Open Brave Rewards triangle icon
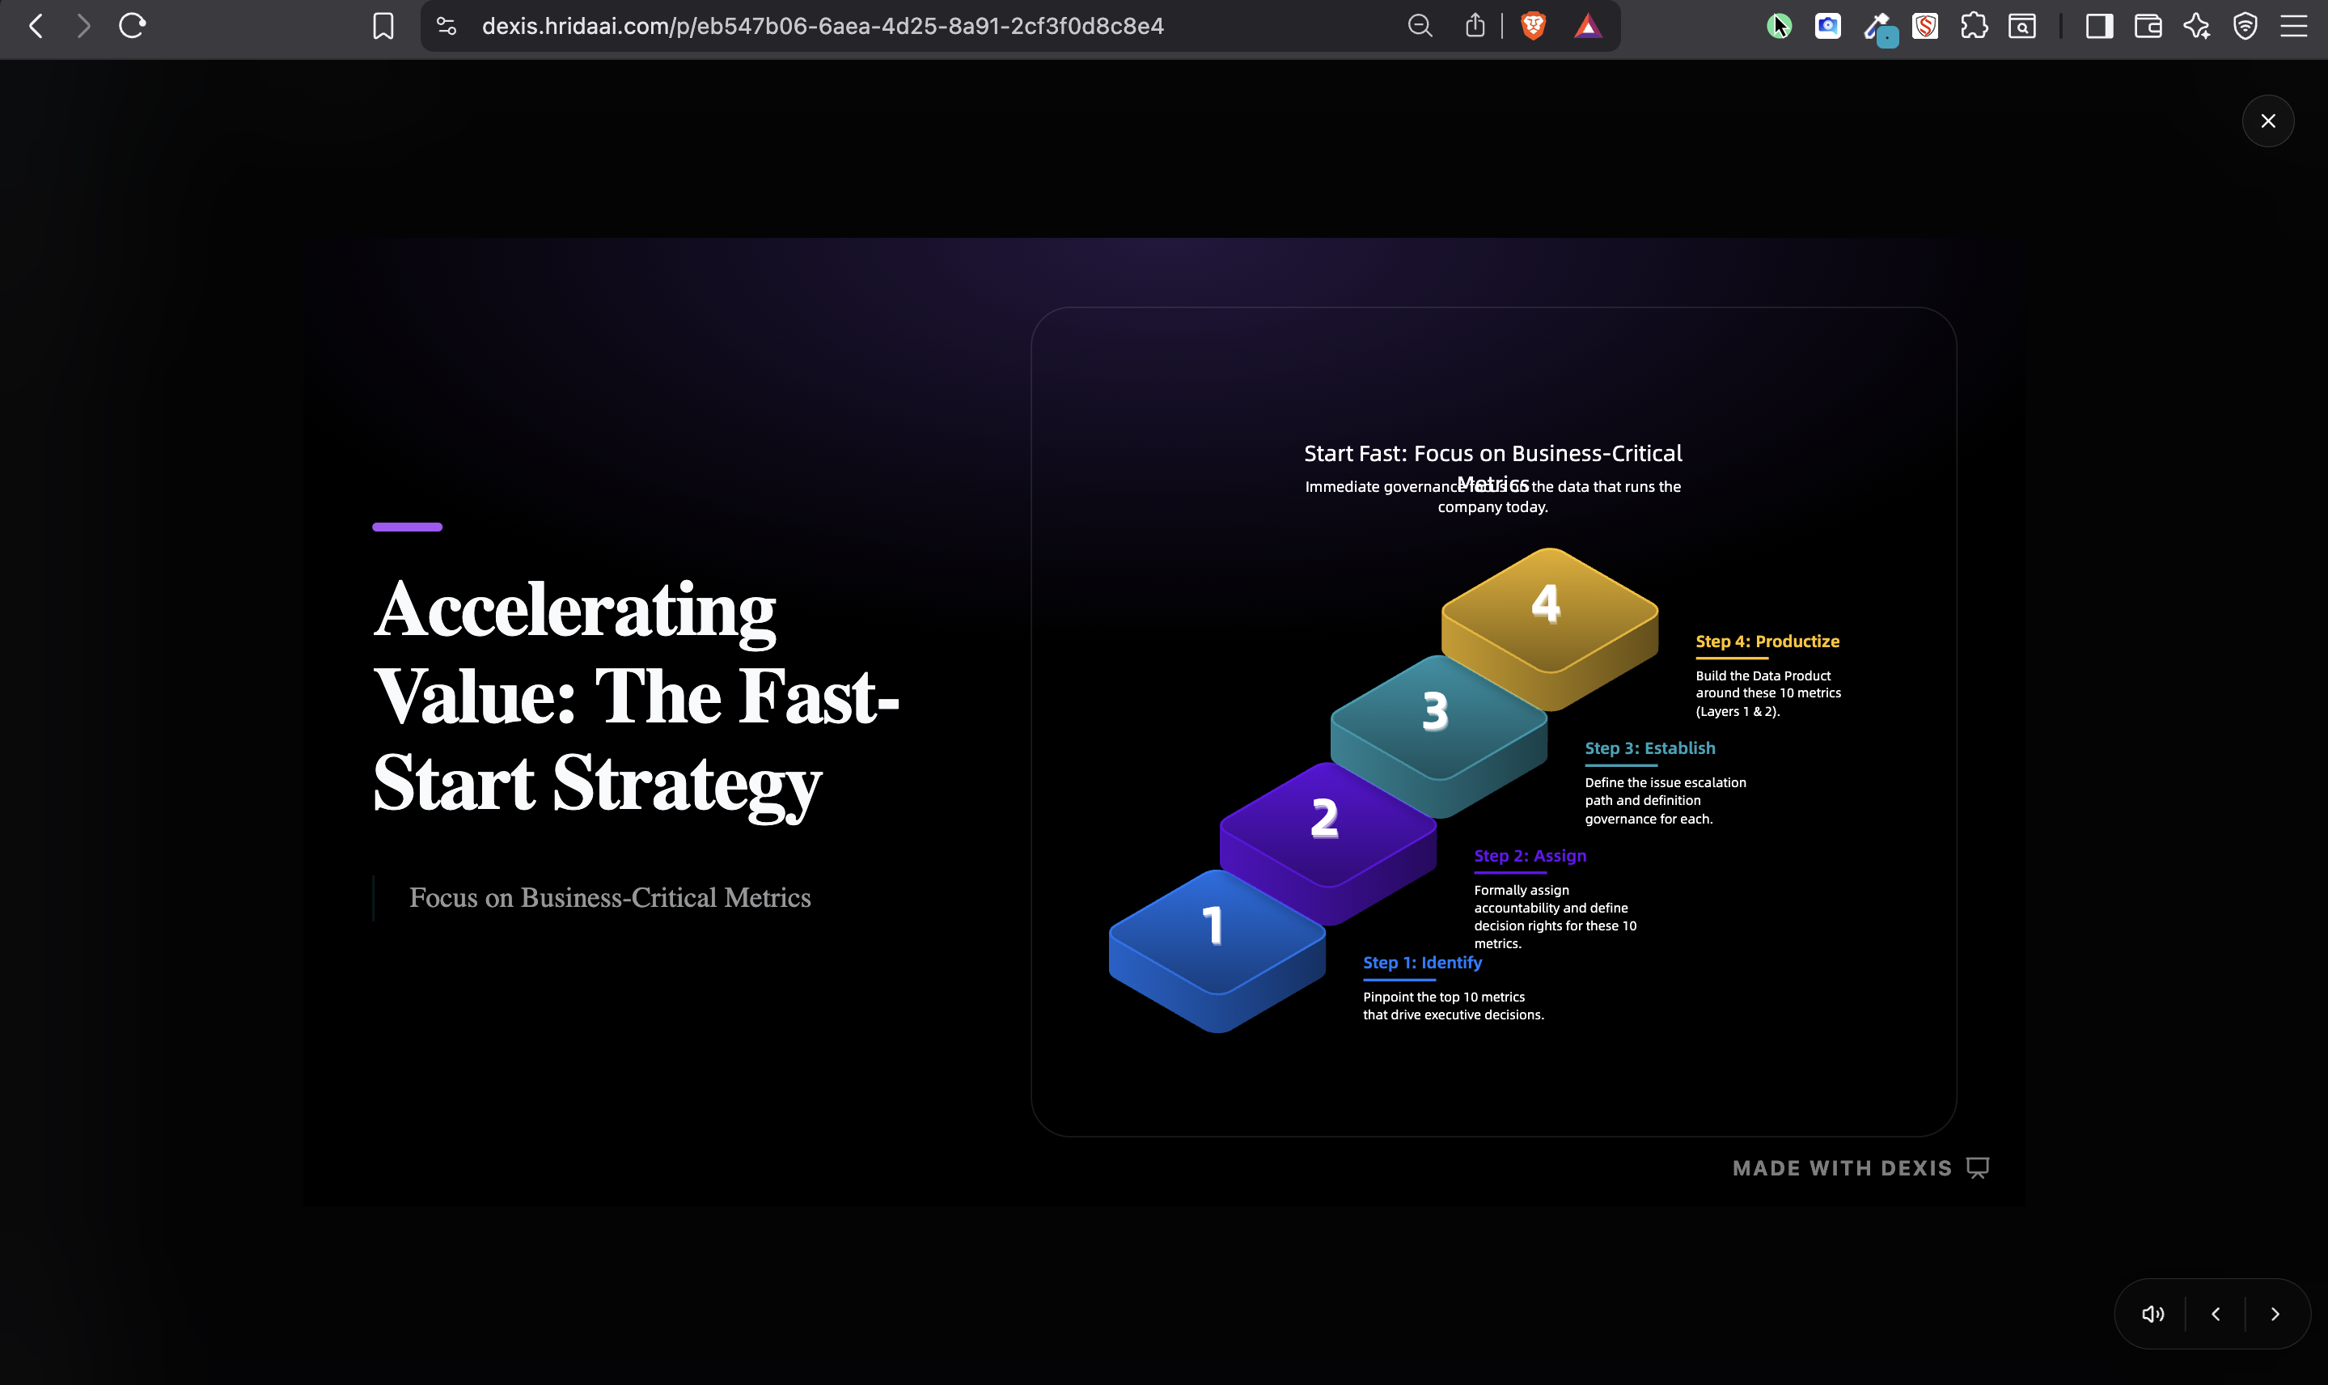Image resolution: width=2328 pixels, height=1385 pixels. [x=1588, y=26]
